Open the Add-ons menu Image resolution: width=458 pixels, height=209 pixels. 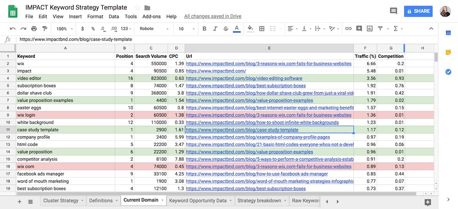[152, 16]
